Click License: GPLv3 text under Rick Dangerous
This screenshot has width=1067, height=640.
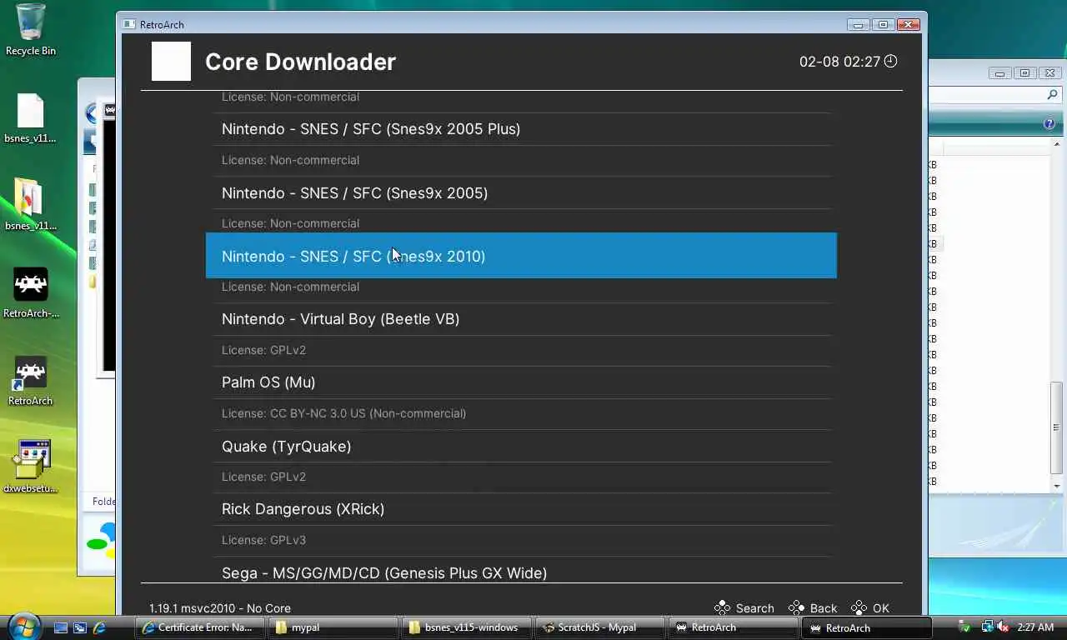tap(263, 540)
